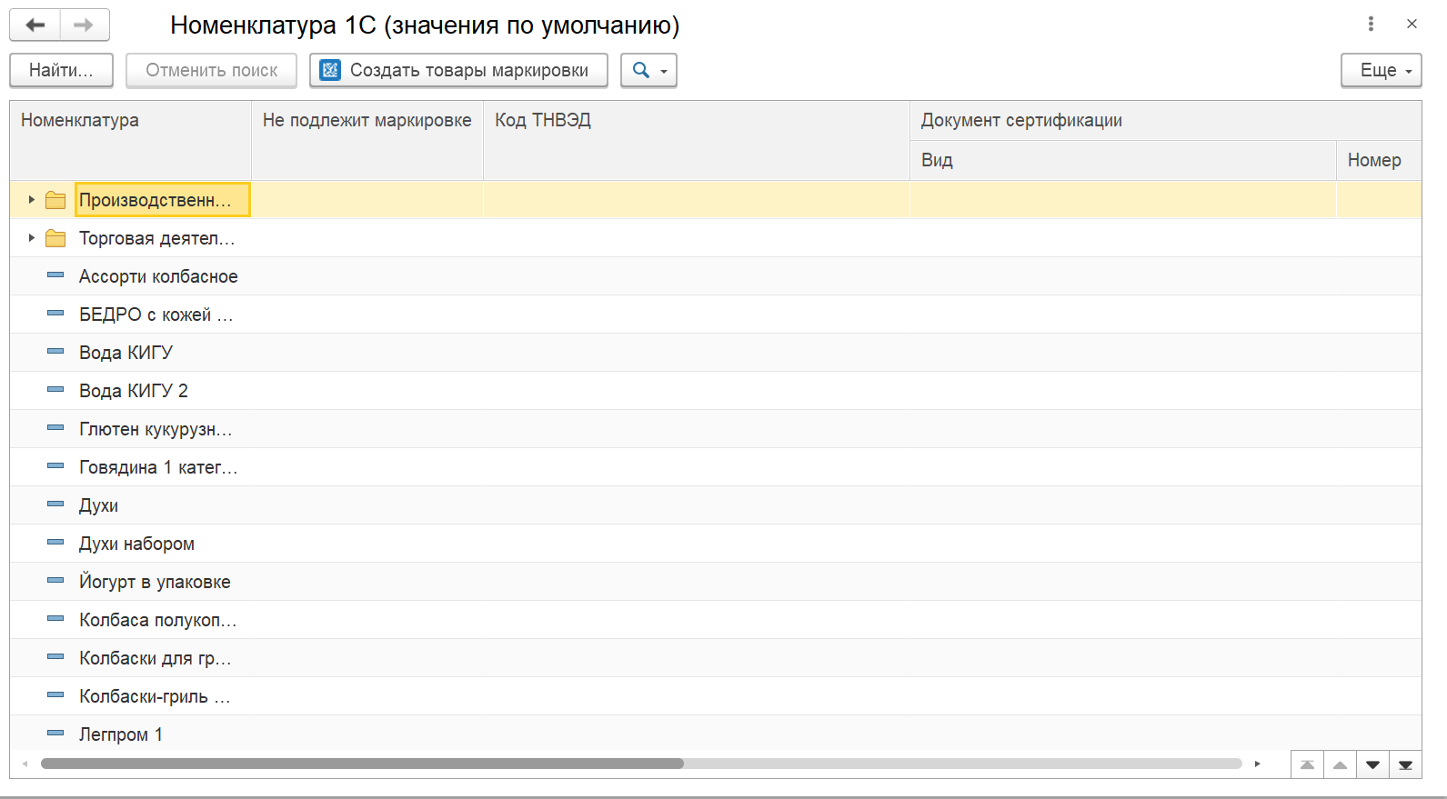The width and height of the screenshot is (1447, 799).
Task: Select the Ассорти колбасное row
Action: tap(716, 276)
